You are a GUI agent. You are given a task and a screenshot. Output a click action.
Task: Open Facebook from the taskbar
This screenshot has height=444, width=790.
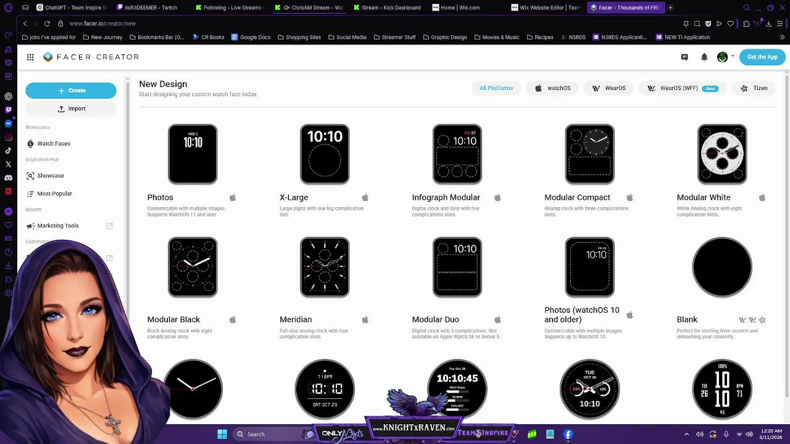click(x=568, y=434)
